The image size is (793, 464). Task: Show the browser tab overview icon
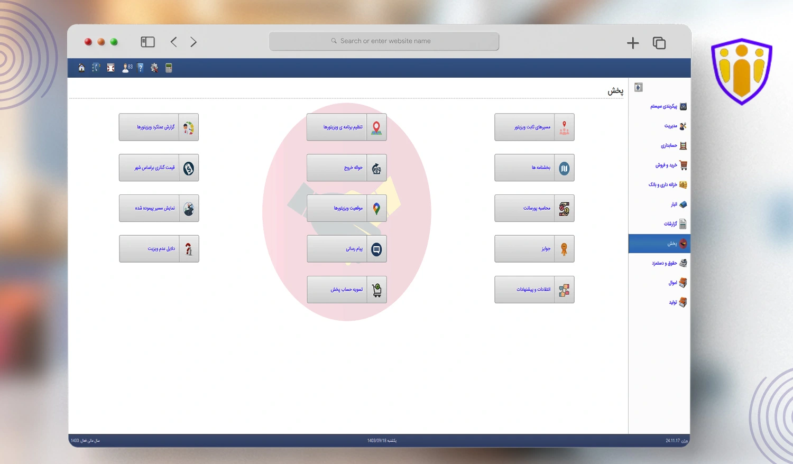659,43
